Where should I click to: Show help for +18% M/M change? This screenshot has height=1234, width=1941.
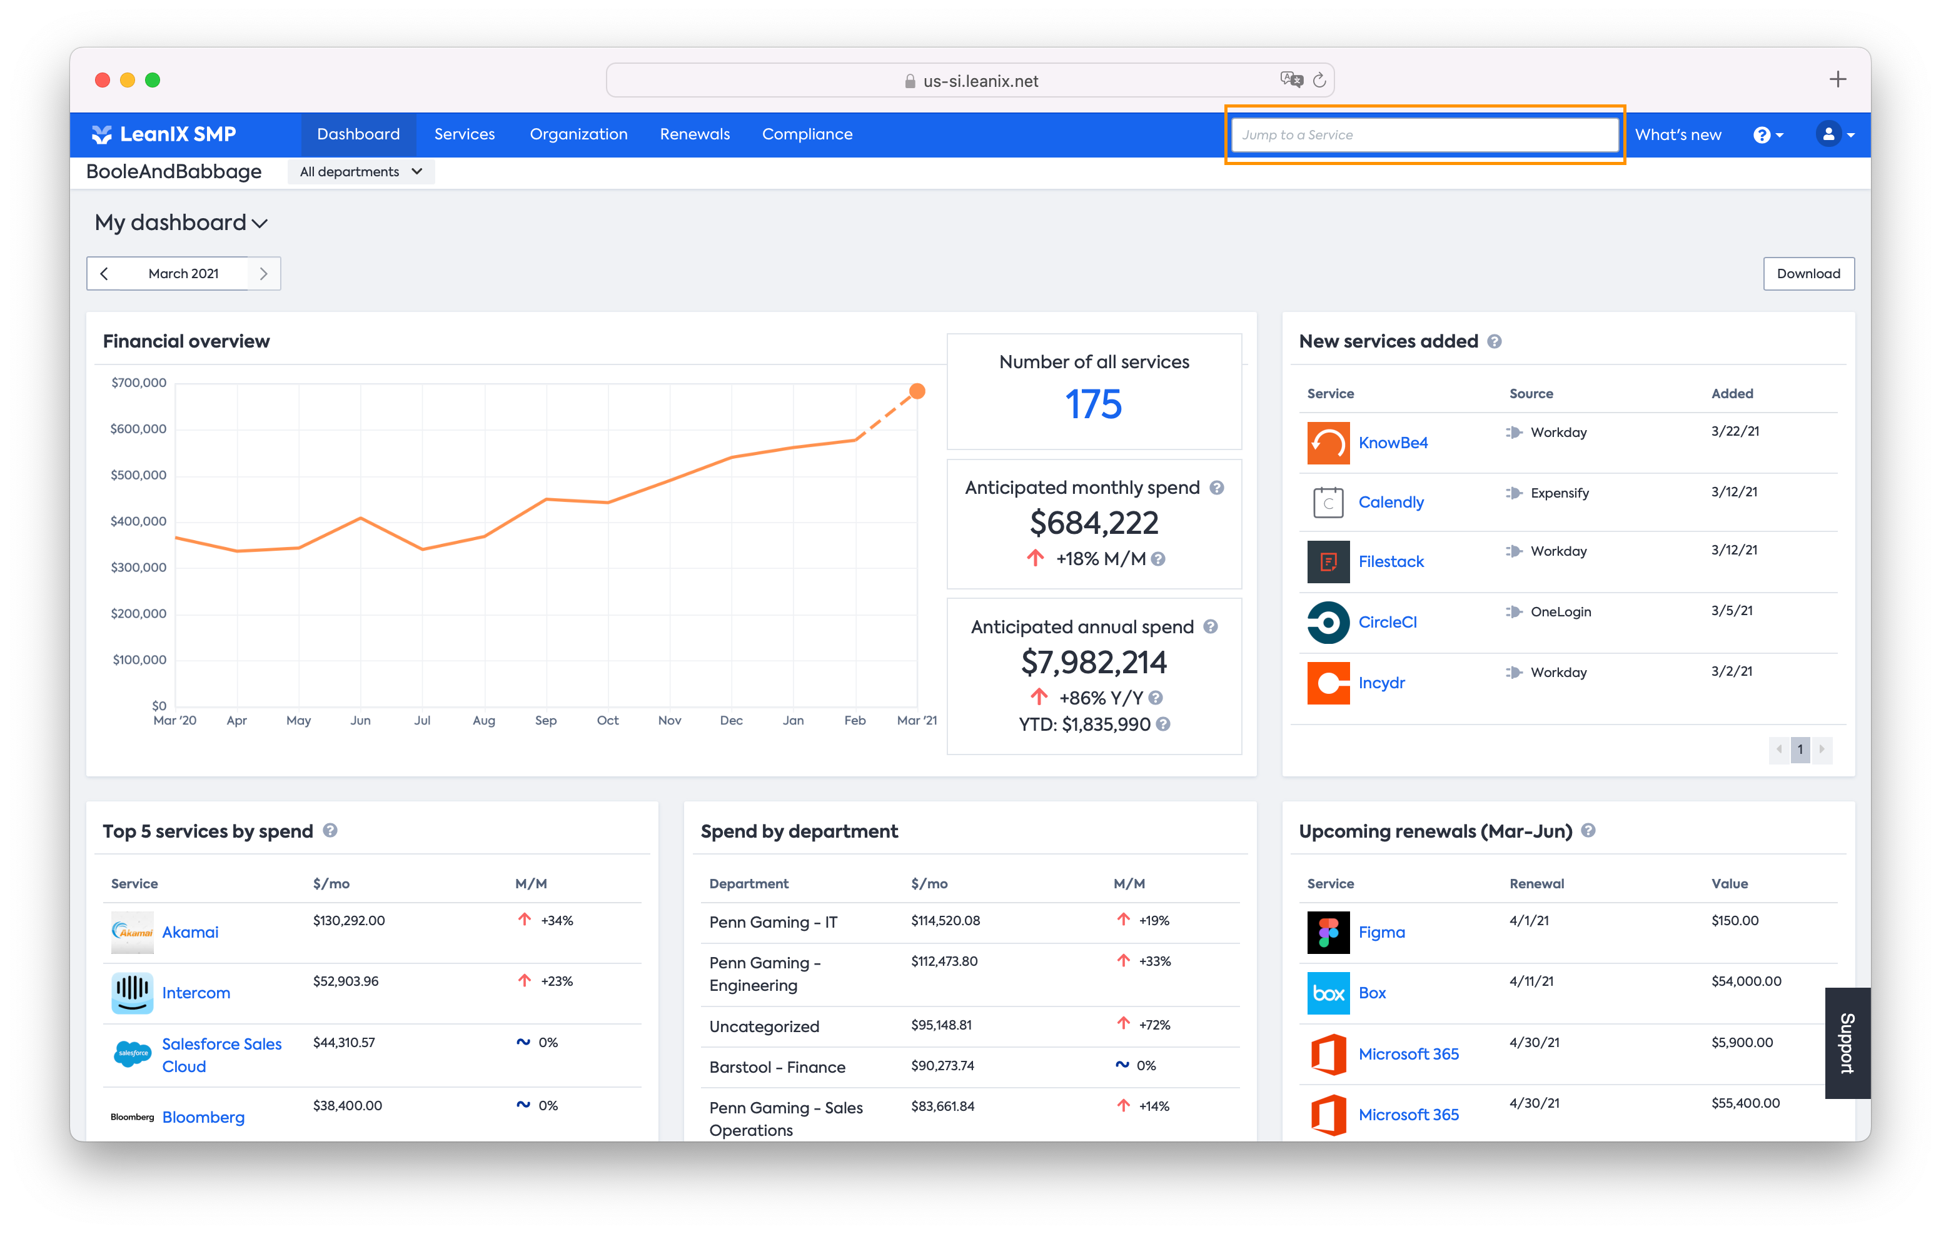coord(1157,559)
